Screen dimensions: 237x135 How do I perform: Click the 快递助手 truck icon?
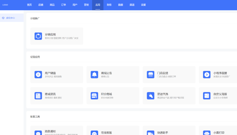[150, 133]
